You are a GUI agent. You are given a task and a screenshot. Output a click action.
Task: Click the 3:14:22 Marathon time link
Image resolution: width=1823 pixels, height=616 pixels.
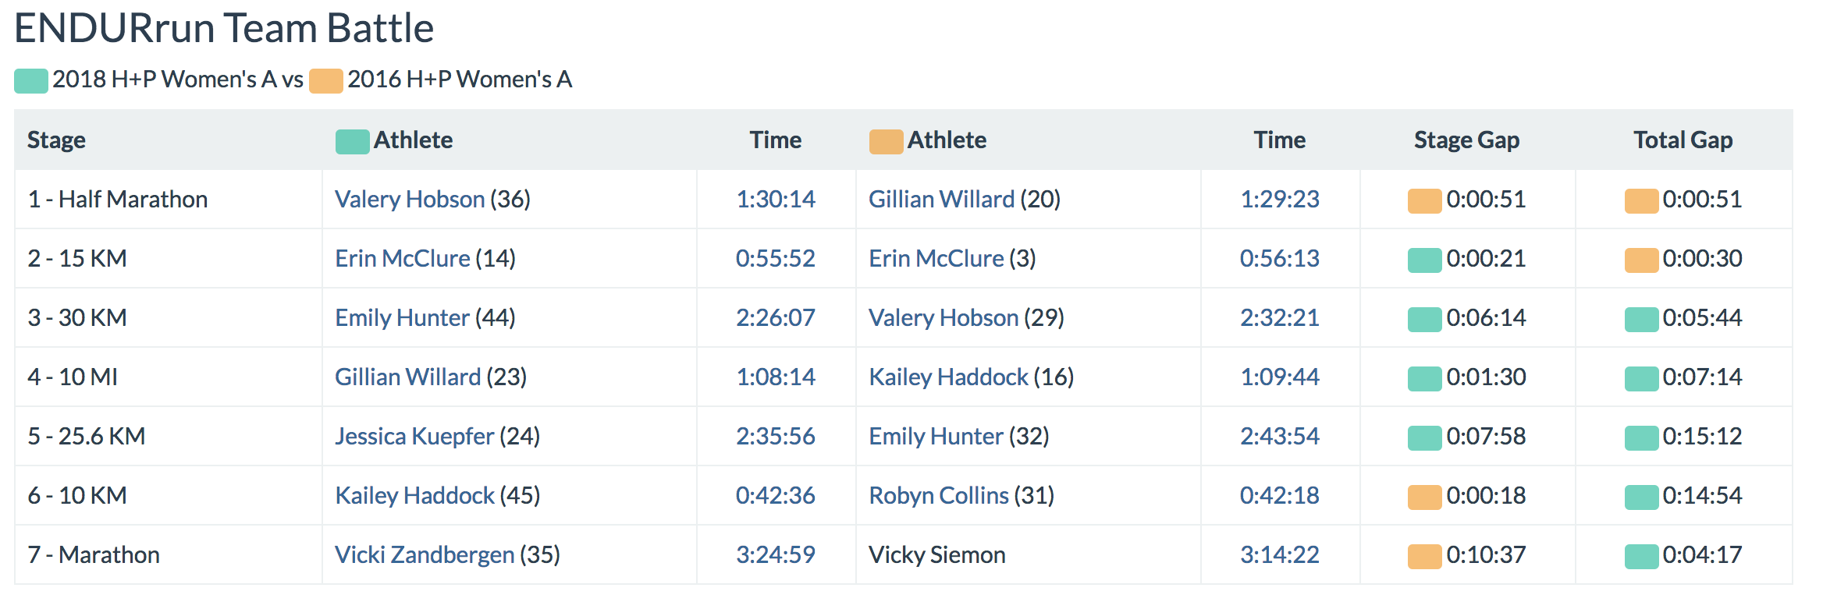(x=1279, y=555)
